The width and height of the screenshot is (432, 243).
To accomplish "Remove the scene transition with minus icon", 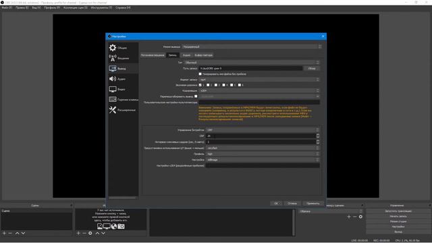I will 355,217.
